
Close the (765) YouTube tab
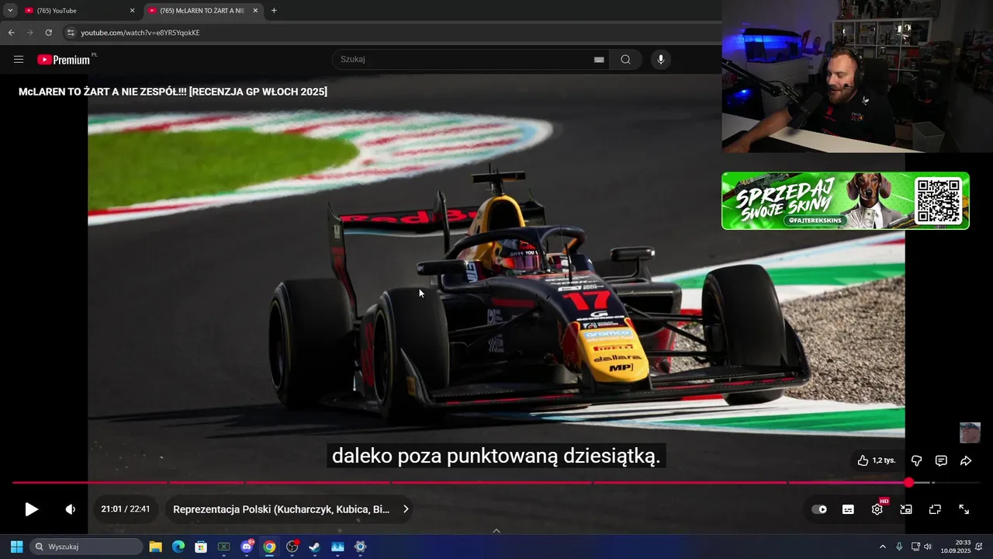click(132, 11)
